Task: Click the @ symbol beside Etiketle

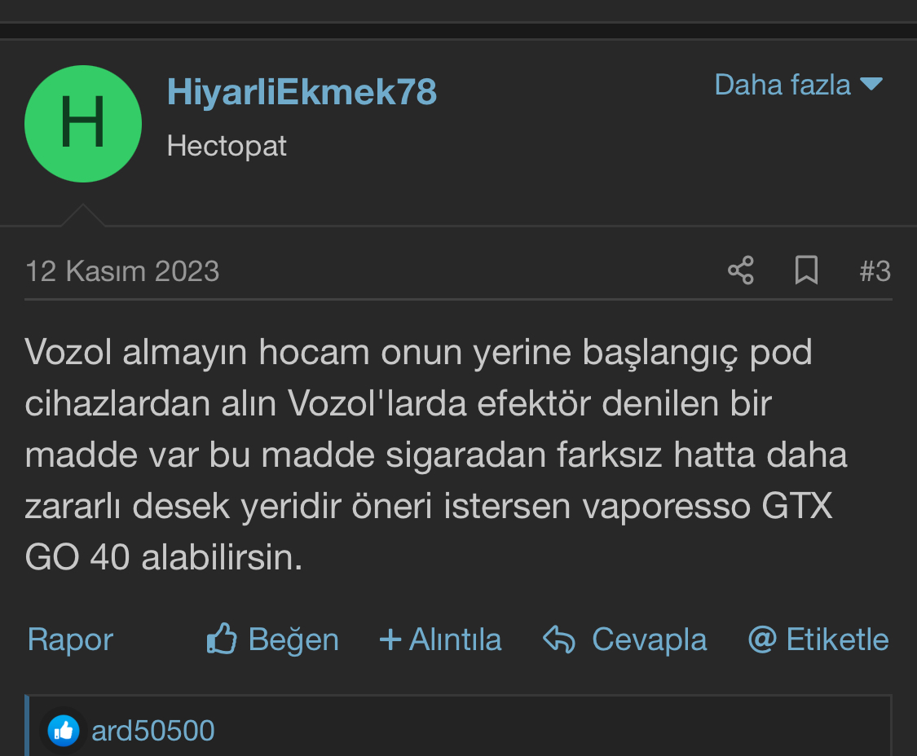Action: coord(763,639)
